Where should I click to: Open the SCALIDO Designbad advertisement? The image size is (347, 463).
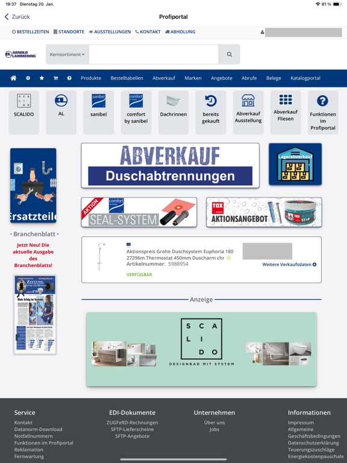coord(202,349)
